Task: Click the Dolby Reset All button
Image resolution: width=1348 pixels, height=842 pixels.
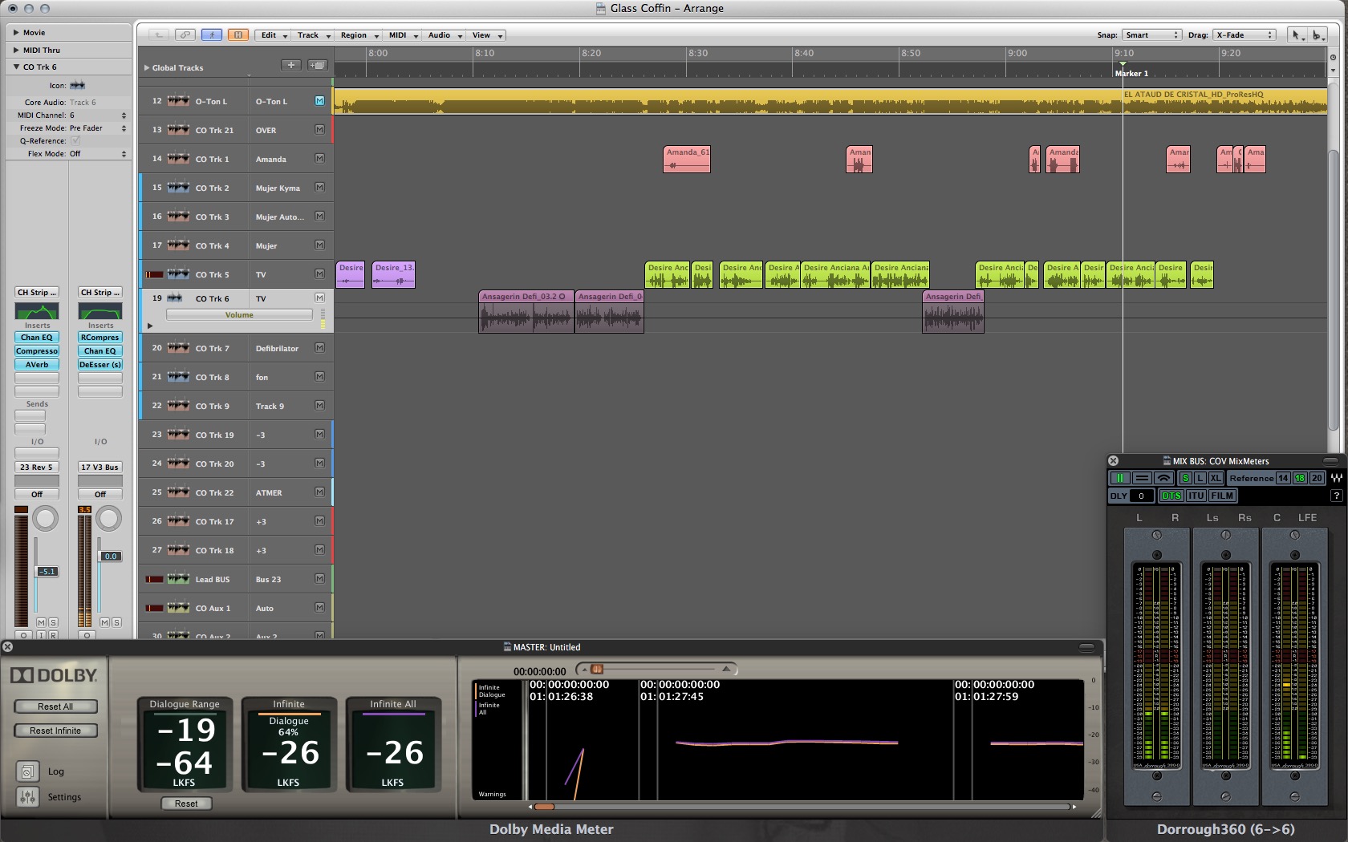Action: pyautogui.click(x=55, y=706)
